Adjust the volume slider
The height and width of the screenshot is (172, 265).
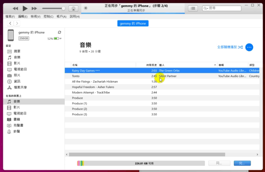53,8
